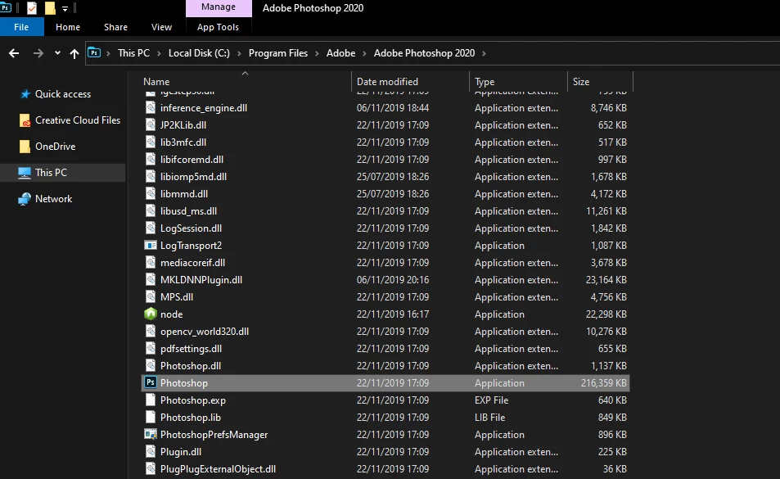
Task: Click the Photoshop icon in address bar
Action: [94, 52]
